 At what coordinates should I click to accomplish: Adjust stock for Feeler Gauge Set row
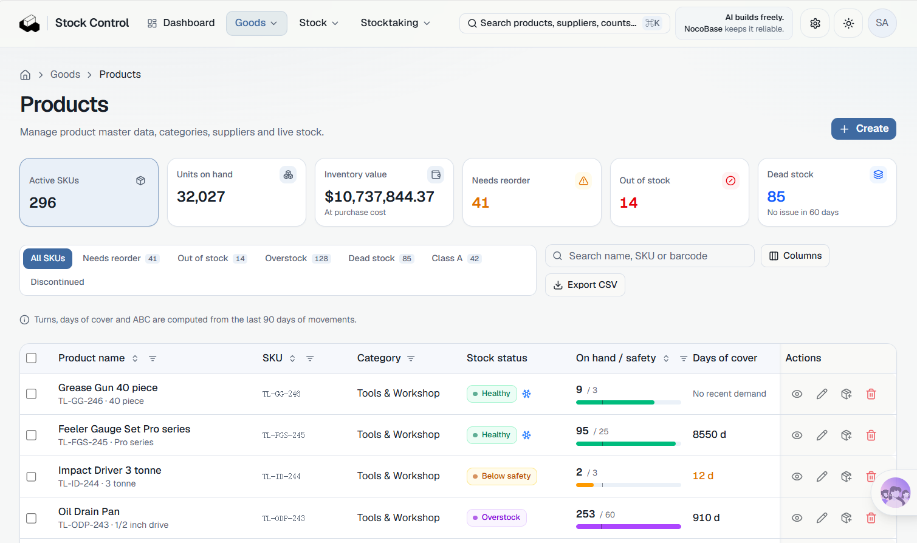846,435
